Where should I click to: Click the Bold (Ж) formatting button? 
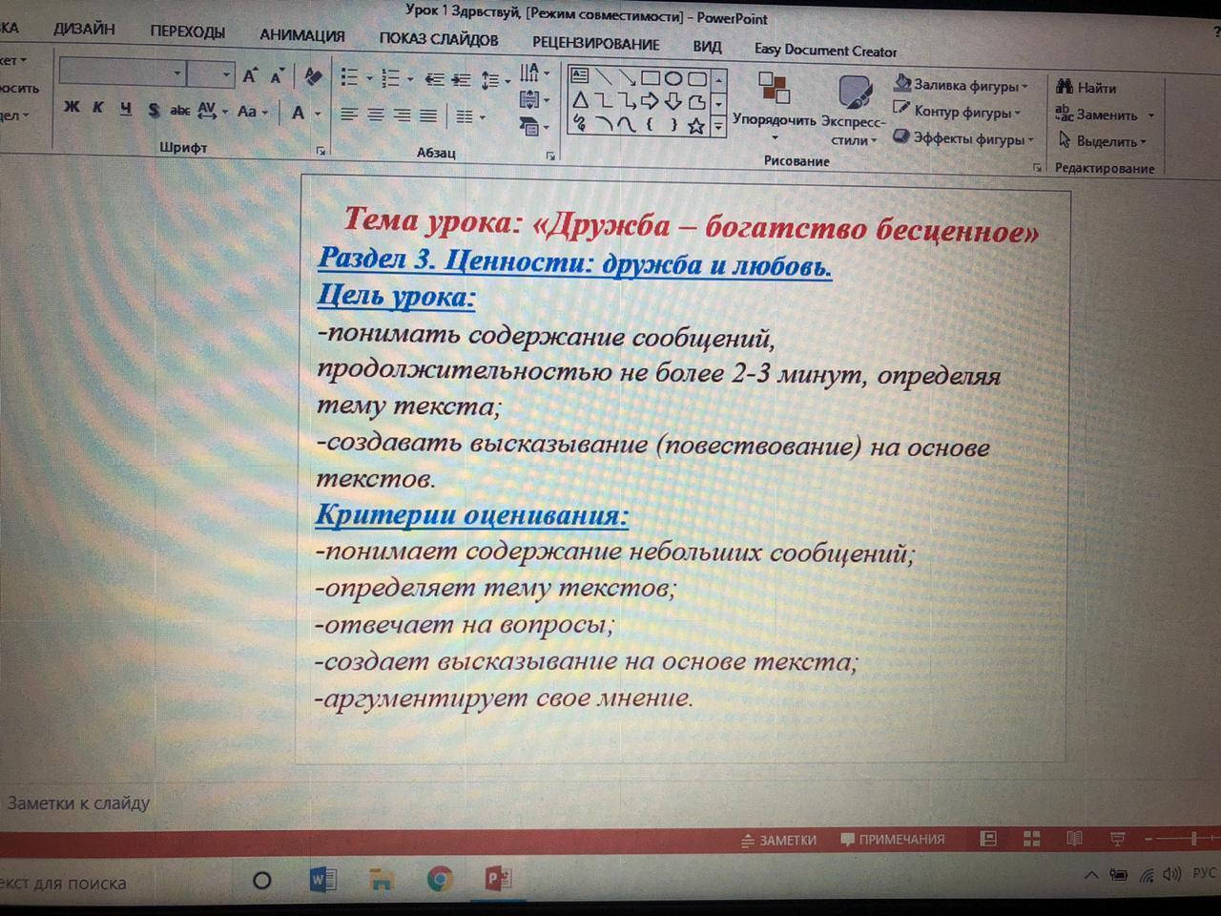[72, 107]
